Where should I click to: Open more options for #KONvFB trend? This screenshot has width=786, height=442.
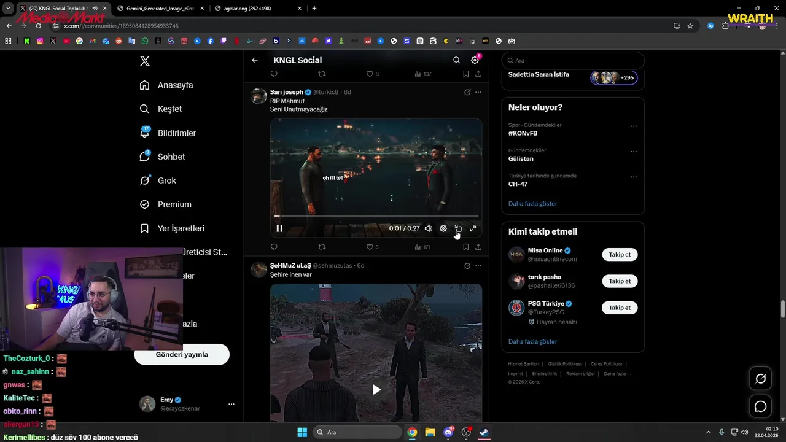pos(634,126)
